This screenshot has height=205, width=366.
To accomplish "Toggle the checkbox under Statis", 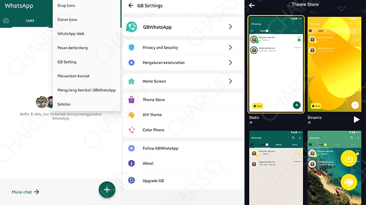I will [x=251, y=122].
